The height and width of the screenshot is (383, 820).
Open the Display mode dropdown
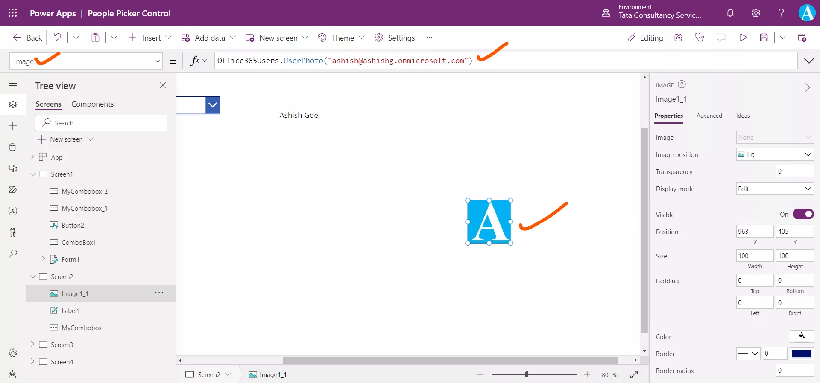click(775, 189)
